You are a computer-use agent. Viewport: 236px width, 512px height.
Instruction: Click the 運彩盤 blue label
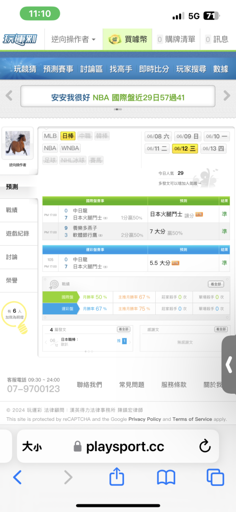[x=61, y=309]
